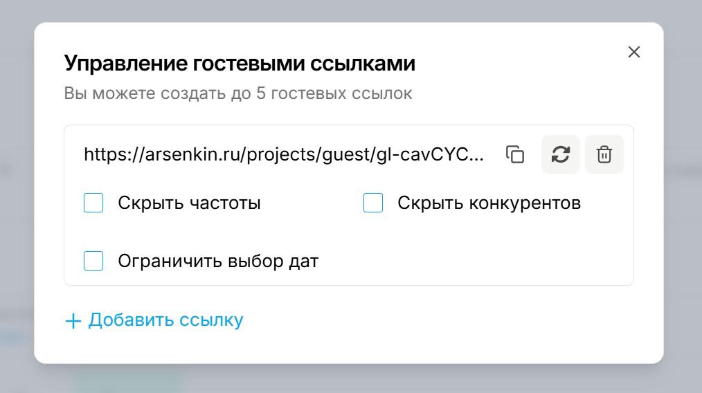Click the plus icon beside Добавить ссылку
This screenshot has width=702, height=393.
click(73, 321)
